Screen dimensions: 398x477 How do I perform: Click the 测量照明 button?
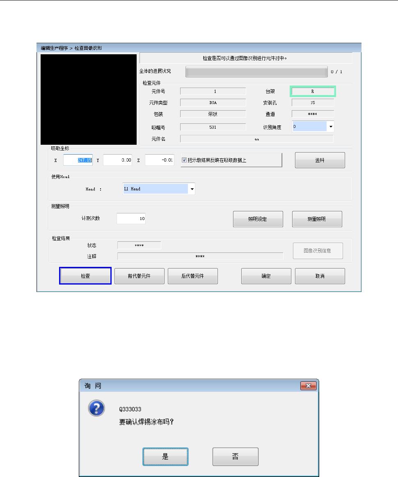point(317,219)
